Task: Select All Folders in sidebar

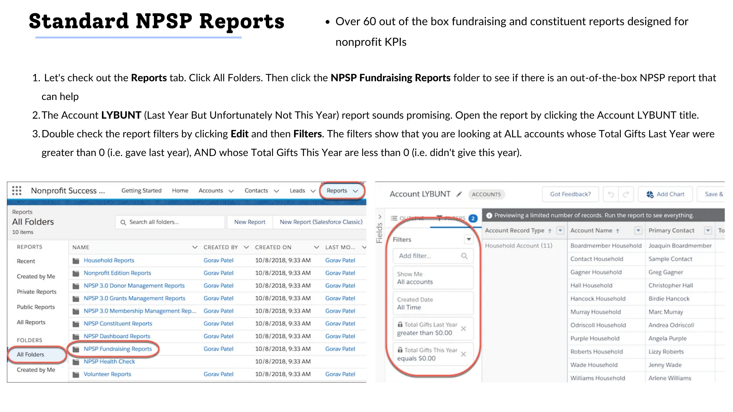Action: (31, 354)
